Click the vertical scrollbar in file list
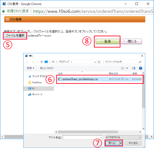Image resolution: width=154 pixels, height=148 pixels. coord(143,91)
